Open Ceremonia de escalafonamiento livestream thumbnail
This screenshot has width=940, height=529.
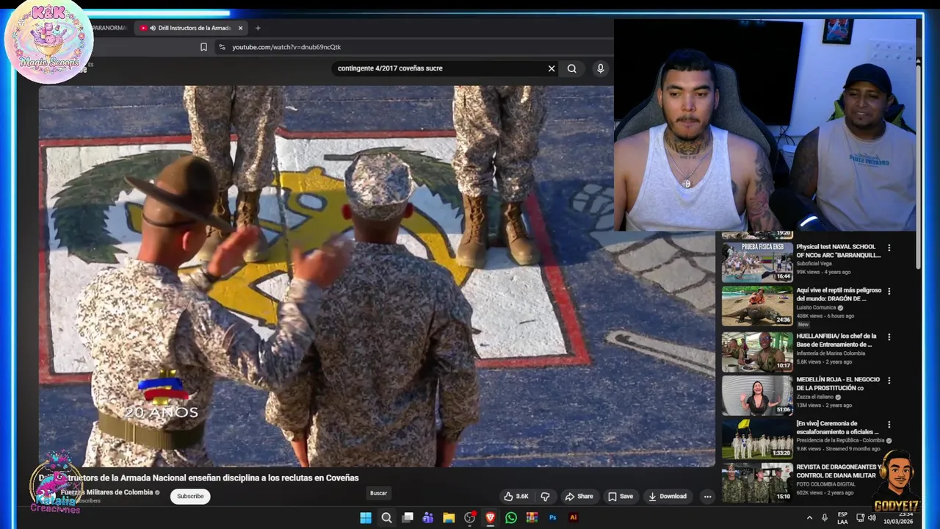[x=757, y=439]
